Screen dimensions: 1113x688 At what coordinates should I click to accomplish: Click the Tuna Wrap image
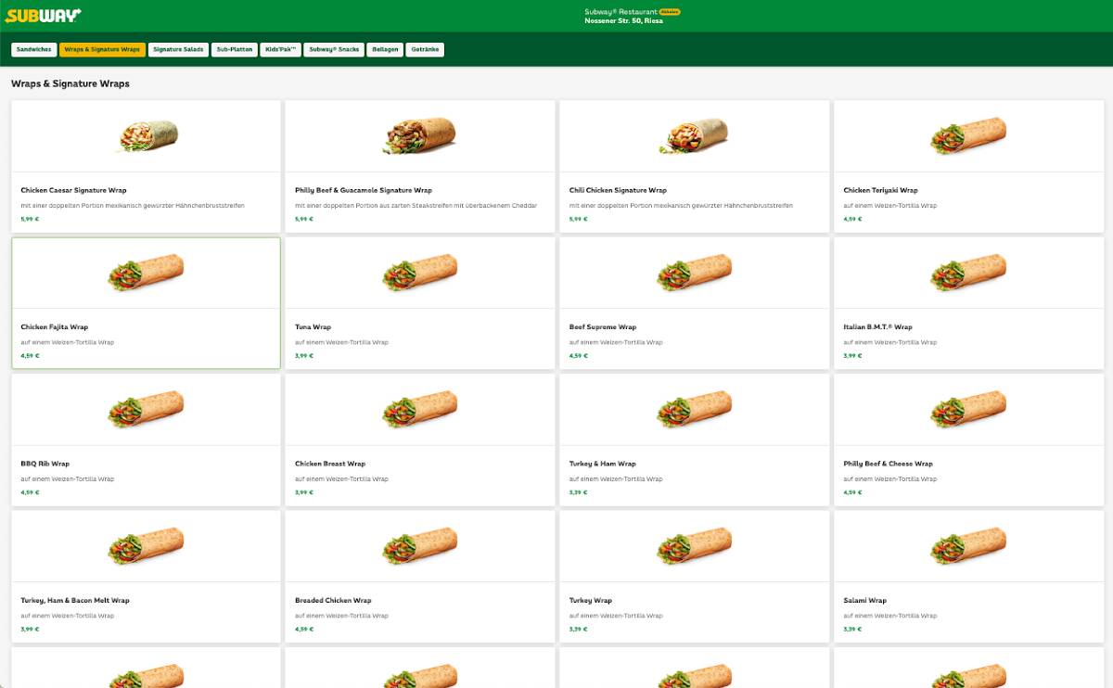point(420,273)
